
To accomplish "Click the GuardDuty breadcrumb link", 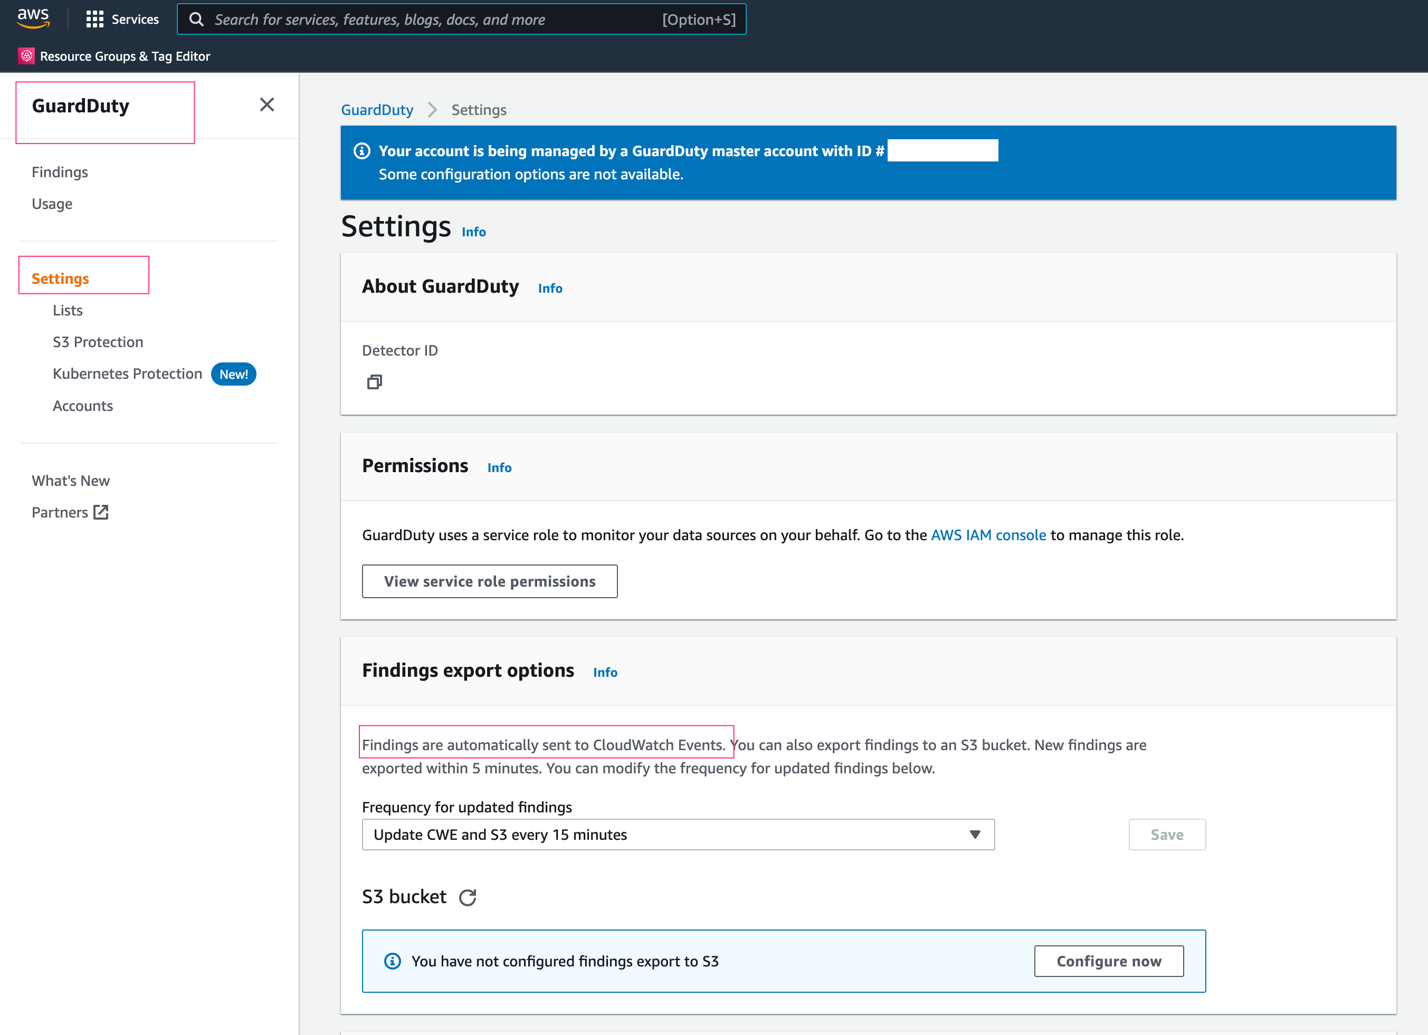I will tap(377, 110).
